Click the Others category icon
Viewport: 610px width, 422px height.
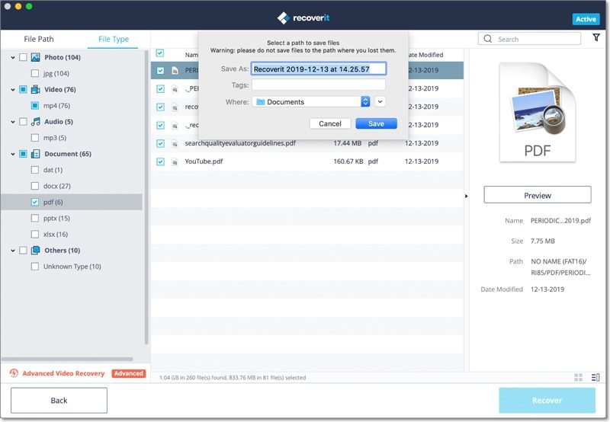(x=35, y=251)
